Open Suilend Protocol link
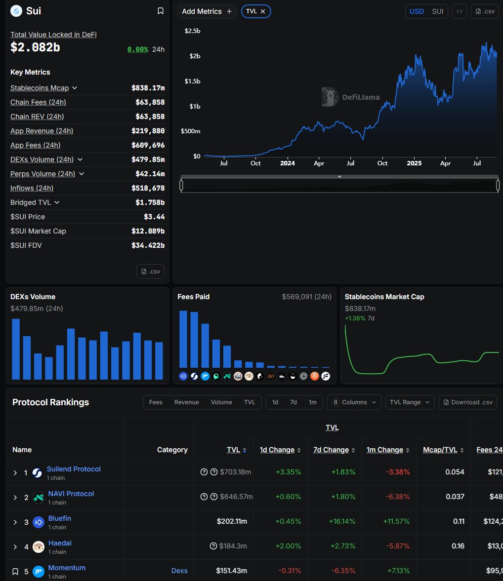 [74, 469]
